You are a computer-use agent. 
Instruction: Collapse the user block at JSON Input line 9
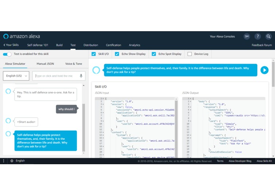(103, 121)
